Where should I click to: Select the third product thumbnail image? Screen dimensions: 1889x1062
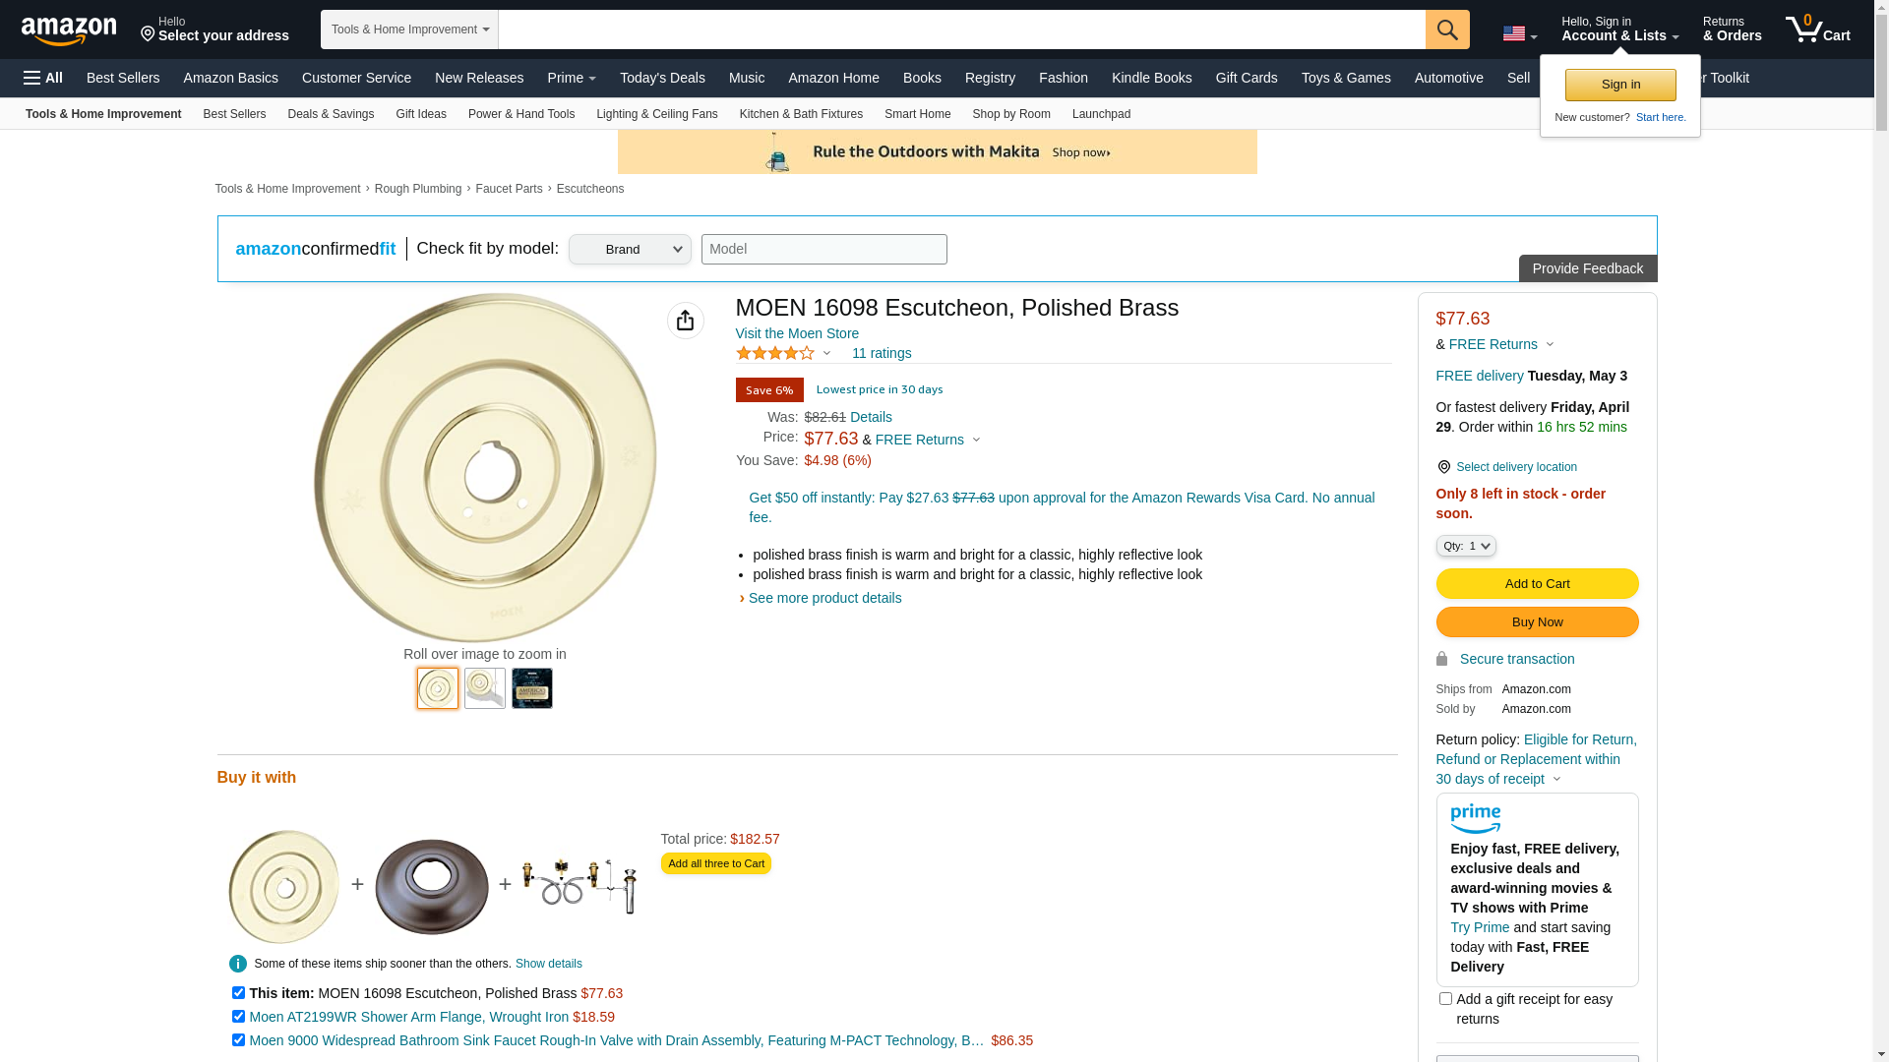click(531, 688)
